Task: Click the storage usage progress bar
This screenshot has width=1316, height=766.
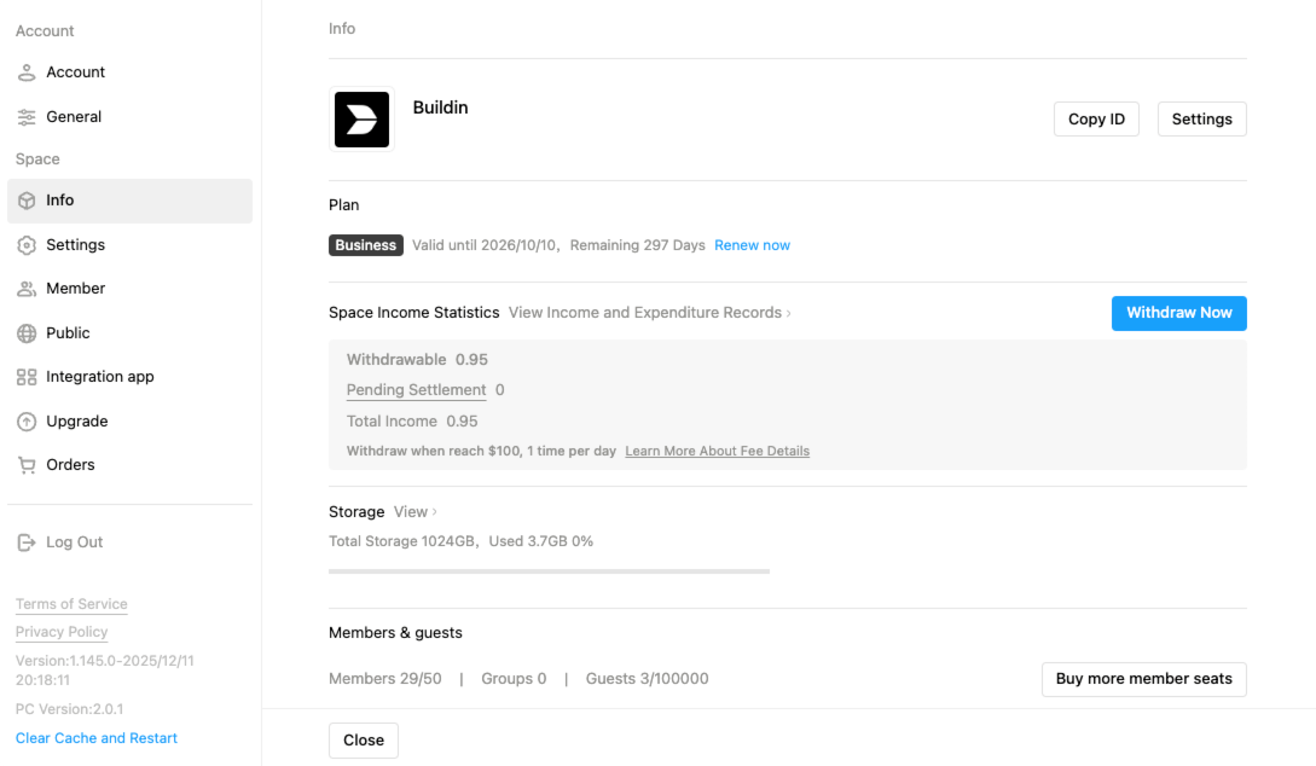Action: point(549,570)
